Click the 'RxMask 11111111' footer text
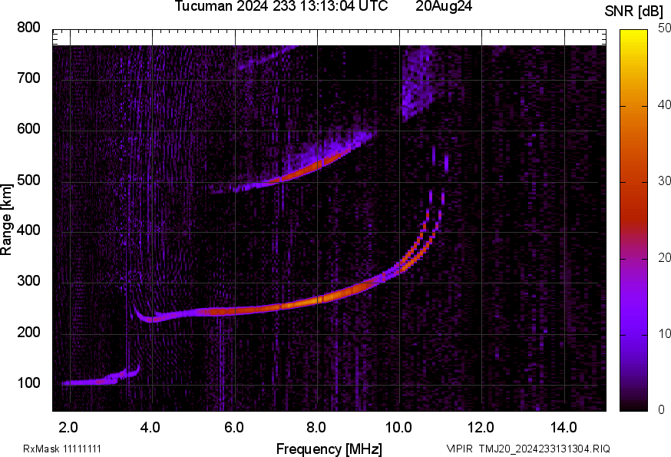 coord(62,449)
